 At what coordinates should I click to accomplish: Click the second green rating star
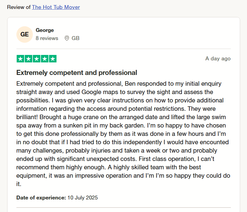[x=28, y=59]
